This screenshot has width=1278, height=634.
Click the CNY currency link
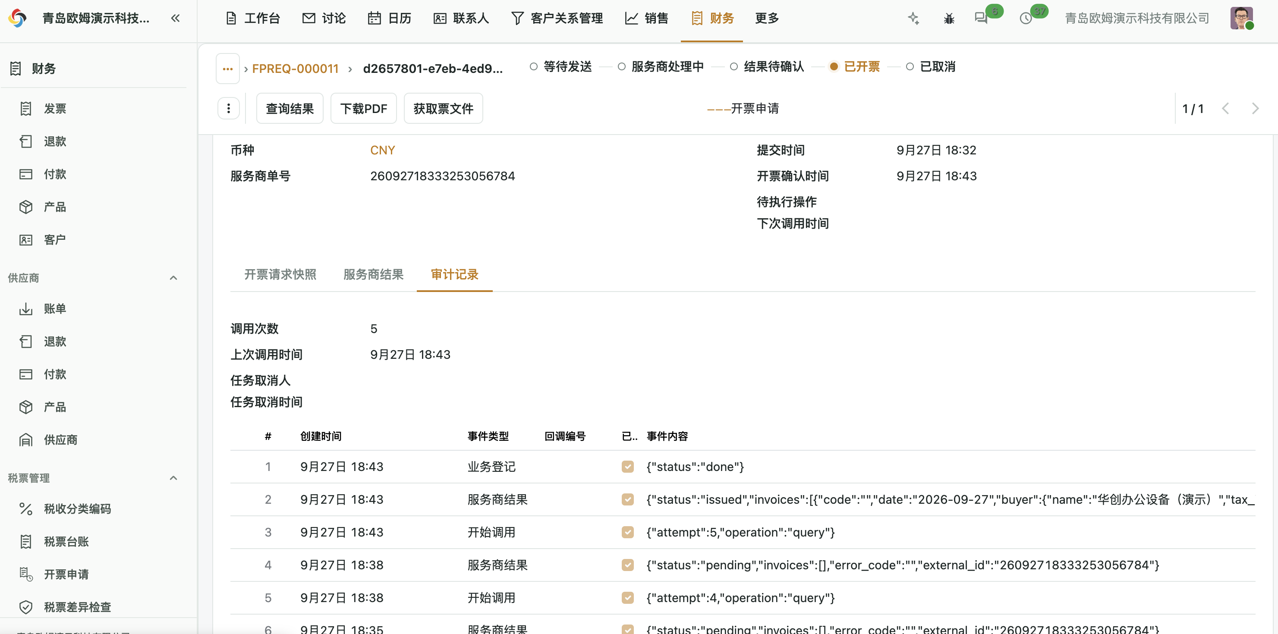pyautogui.click(x=383, y=150)
